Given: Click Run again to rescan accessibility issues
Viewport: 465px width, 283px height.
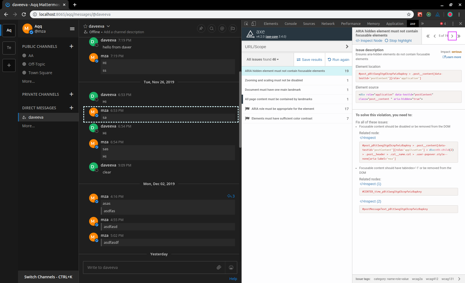Looking at the screenshot, I should [x=338, y=59].
